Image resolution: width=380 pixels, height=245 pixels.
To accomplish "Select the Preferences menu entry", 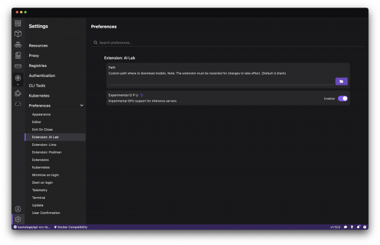I will (39, 105).
